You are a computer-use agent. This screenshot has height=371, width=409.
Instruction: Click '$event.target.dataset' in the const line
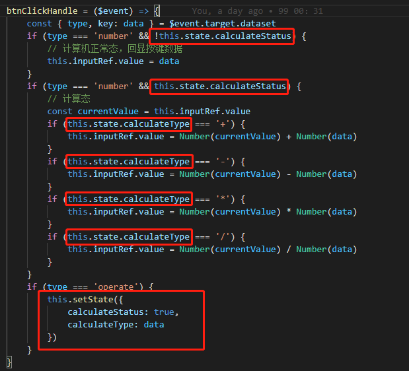click(x=222, y=24)
